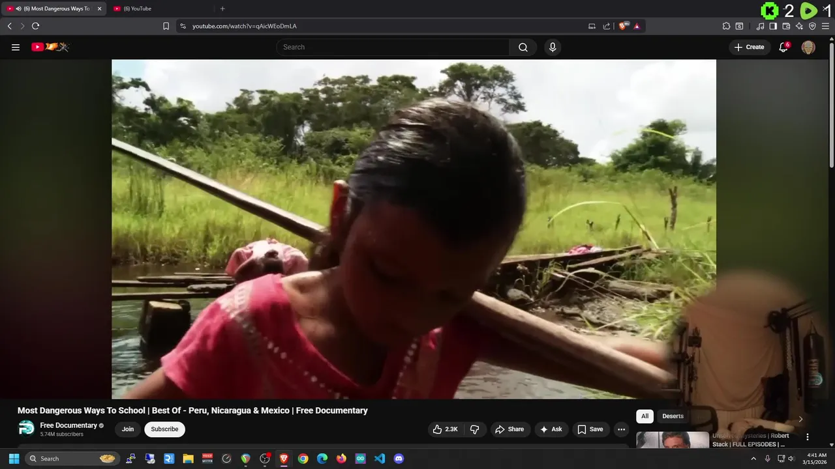
Task: Go back in browser history
Action: tap(9, 26)
